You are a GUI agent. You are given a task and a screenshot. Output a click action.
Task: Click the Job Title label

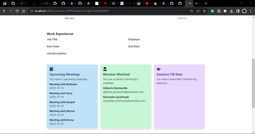(x=52, y=39)
